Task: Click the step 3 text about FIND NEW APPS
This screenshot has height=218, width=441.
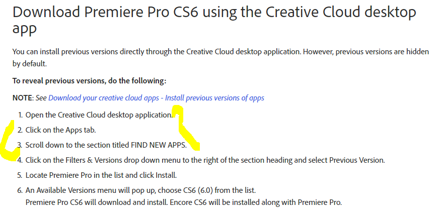Action: click(106, 145)
